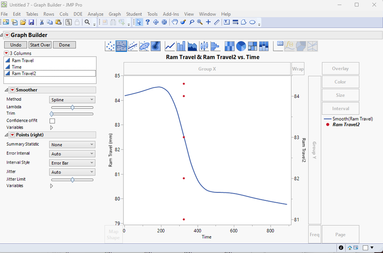Open the Interval Style dropdown

pyautogui.click(x=72, y=163)
